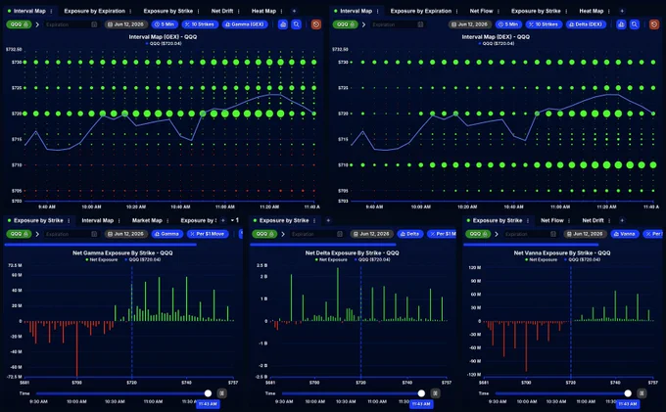Open the Delta greek selector in the bottom-middle panel
The width and height of the screenshot is (666, 412).
tap(409, 234)
